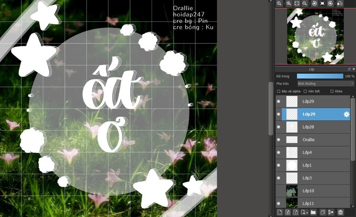Click the navigator zoom out magnifier

pos(305,3)
